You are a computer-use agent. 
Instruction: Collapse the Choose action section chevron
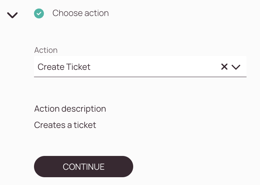point(12,15)
